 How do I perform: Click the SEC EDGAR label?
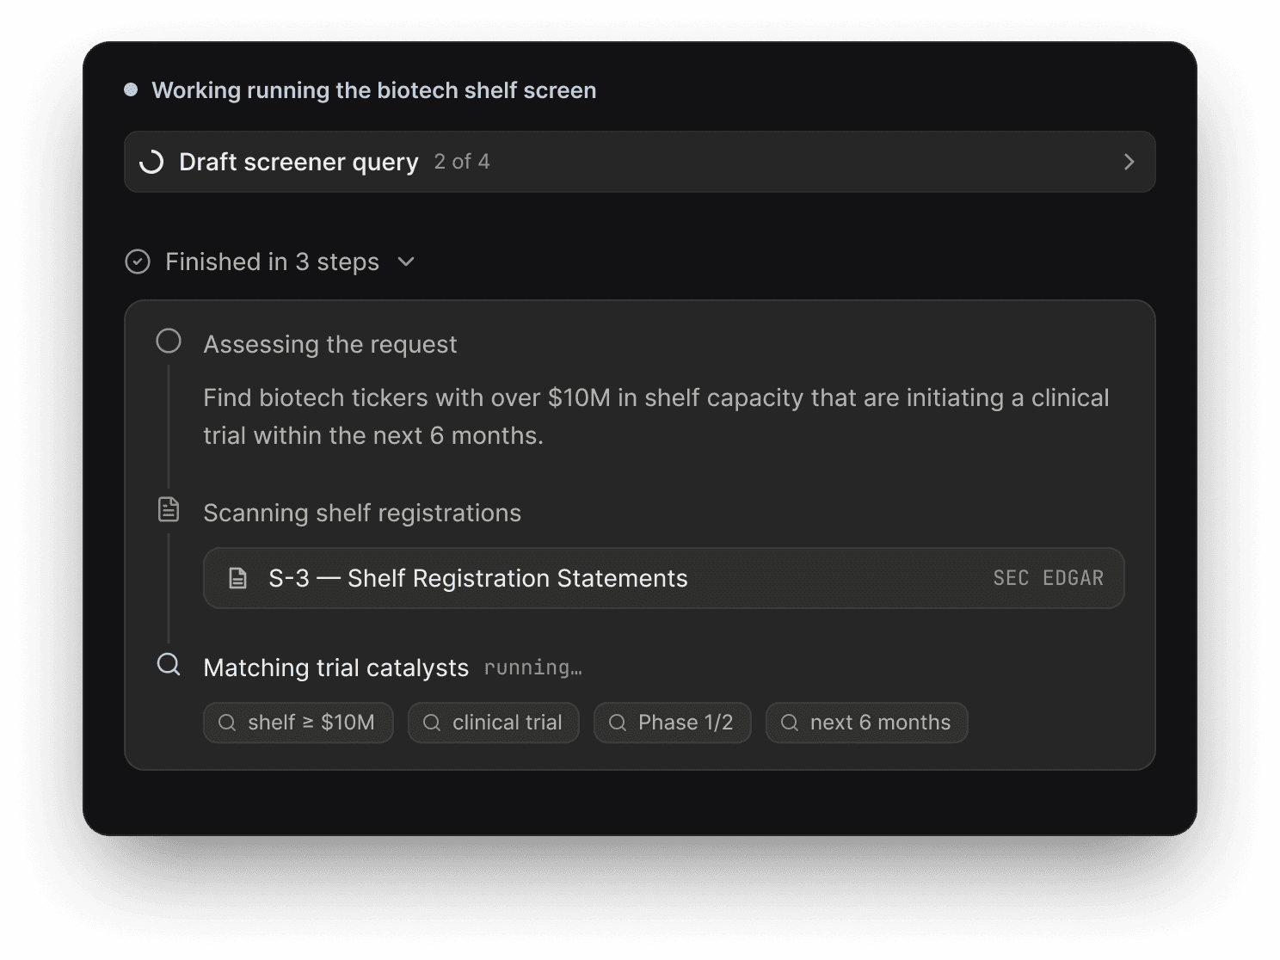coord(1048,578)
